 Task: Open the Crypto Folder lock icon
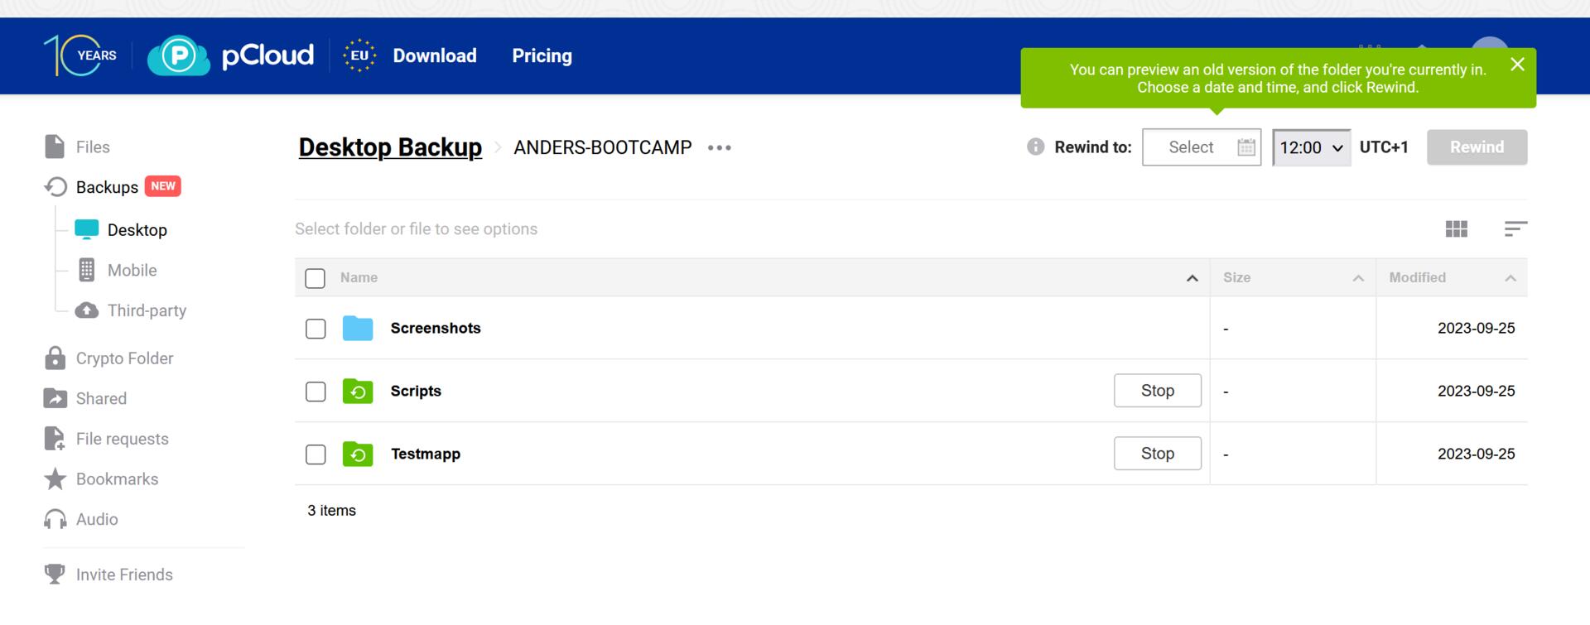coord(55,358)
